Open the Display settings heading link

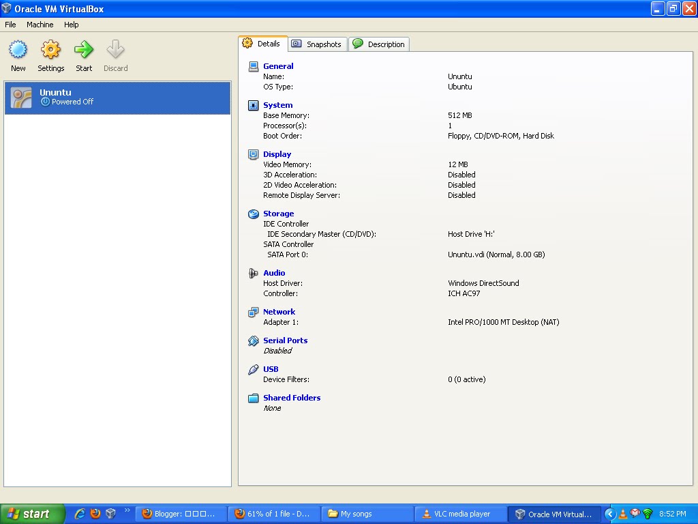click(277, 154)
